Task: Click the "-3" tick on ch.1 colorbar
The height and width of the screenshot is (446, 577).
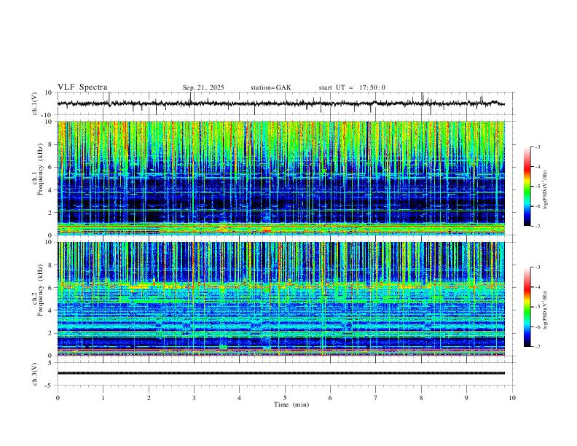Action: point(537,146)
